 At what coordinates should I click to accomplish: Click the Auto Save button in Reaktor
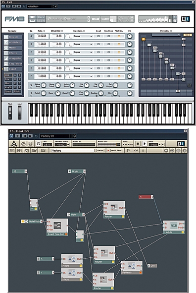[x=116, y=150]
